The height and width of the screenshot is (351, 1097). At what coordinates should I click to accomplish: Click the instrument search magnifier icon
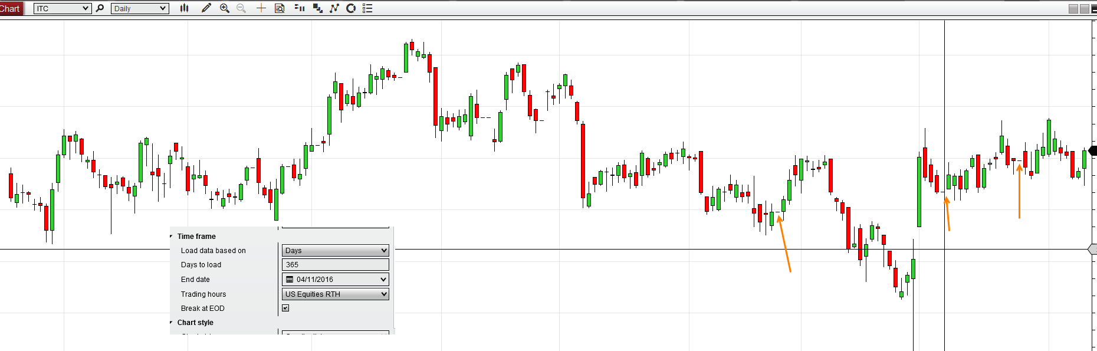pos(100,8)
